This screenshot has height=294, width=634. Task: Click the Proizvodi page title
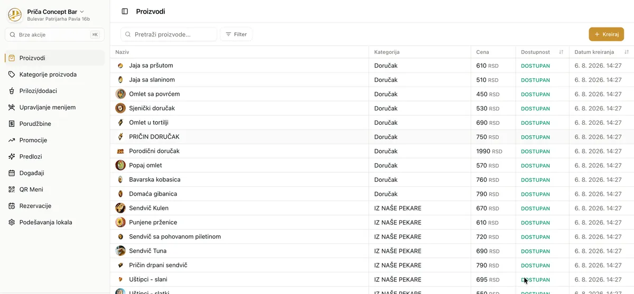pos(151,11)
